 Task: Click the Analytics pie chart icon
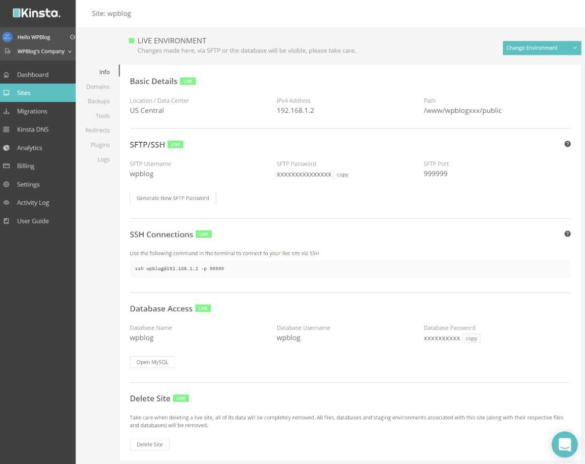click(7, 148)
